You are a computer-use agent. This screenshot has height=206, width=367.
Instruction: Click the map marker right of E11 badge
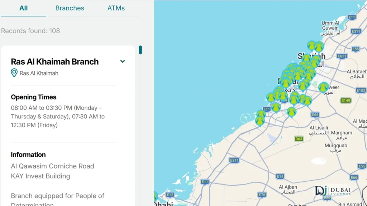coord(276,107)
